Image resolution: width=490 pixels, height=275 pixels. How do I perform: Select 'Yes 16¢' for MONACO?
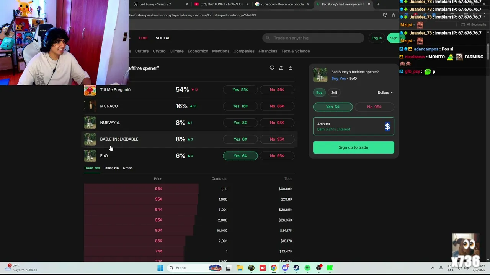[x=240, y=106]
